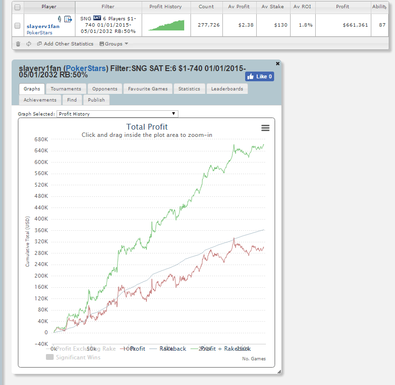Click the refresh icon beside the trash

pyautogui.click(x=29, y=44)
